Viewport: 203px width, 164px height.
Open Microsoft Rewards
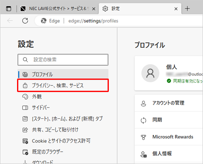[168, 137]
